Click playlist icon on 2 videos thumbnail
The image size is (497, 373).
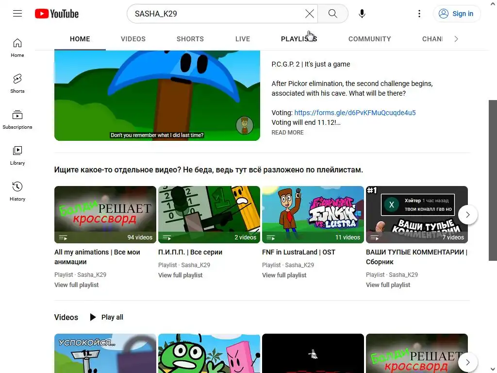[167, 237]
